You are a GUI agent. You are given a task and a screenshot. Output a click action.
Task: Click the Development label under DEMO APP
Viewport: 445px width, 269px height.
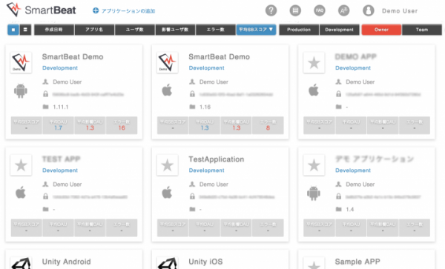pyautogui.click(x=353, y=68)
